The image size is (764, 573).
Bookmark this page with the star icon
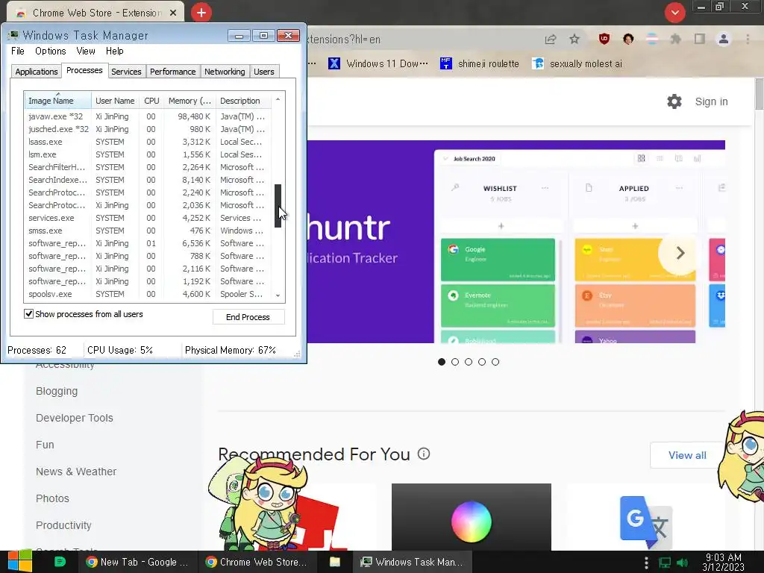(x=574, y=39)
